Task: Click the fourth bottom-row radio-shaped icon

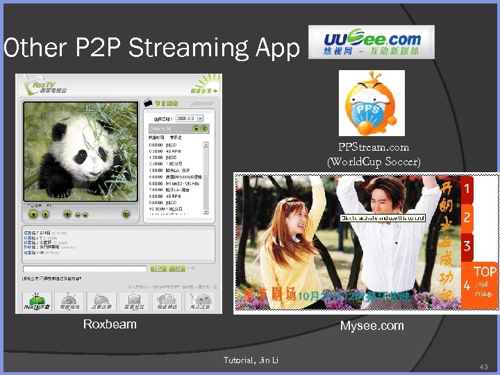Action: click(x=134, y=301)
